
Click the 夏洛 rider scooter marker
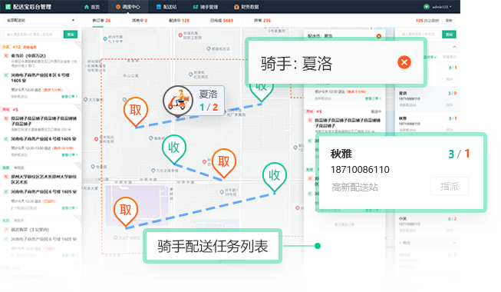point(178,101)
